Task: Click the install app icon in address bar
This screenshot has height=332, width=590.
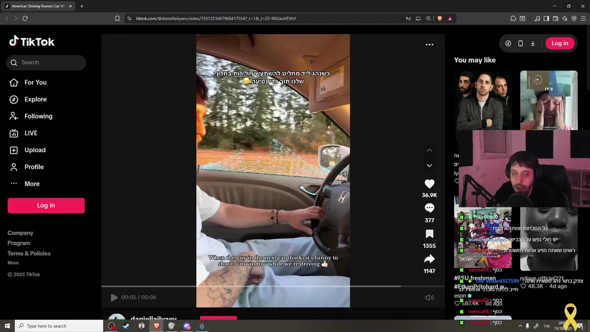Action: (x=419, y=18)
